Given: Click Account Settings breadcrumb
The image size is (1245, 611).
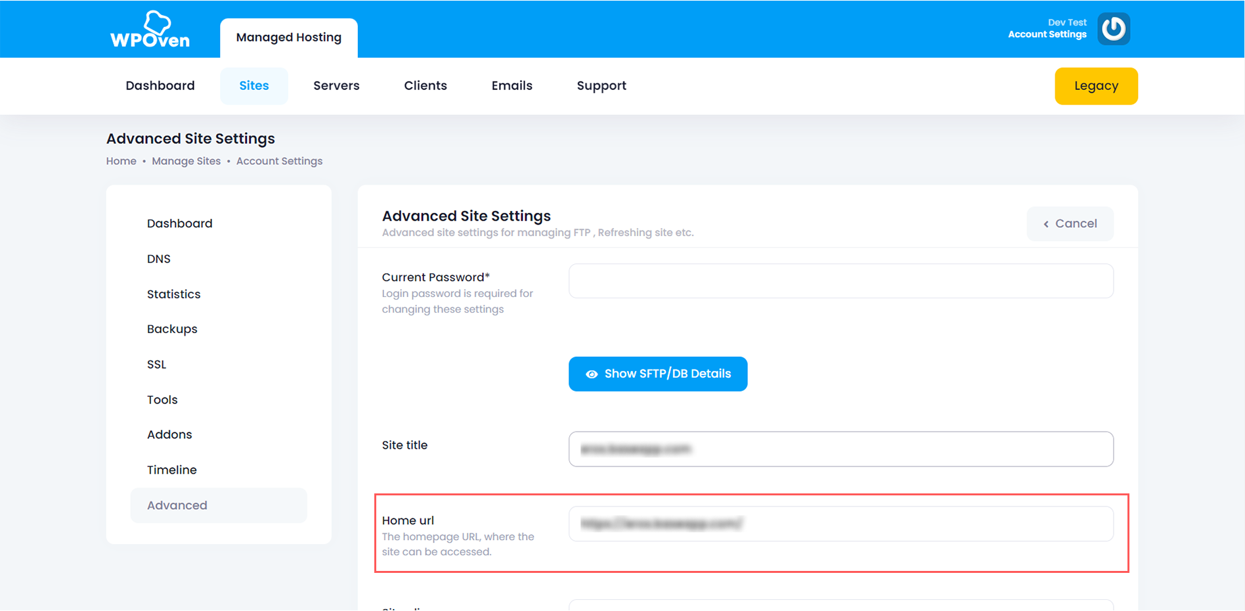Looking at the screenshot, I should click(280, 161).
